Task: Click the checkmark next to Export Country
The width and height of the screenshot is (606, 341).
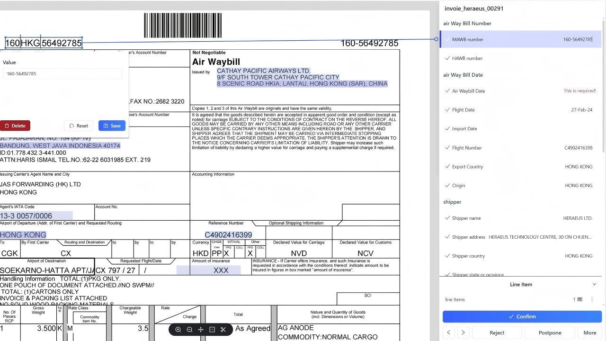Action: (x=447, y=167)
